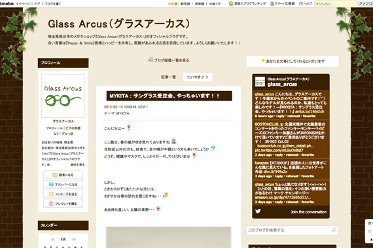The width and height of the screenshot is (373, 248).
Task: Click the glass_arcus Twitter handle heading
Action: 282,84
